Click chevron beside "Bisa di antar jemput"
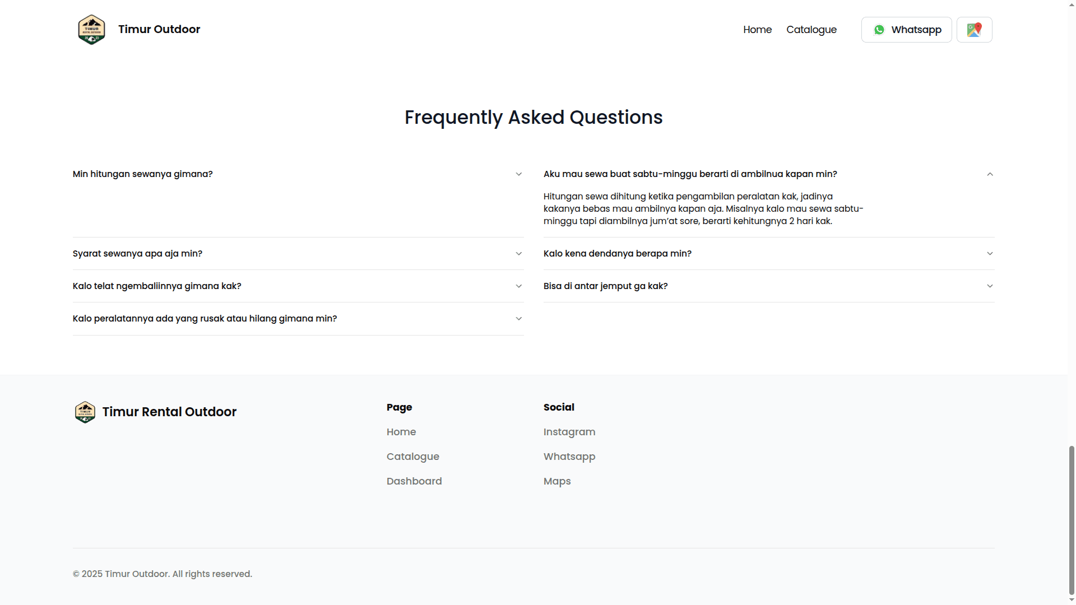Image resolution: width=1076 pixels, height=605 pixels. 990,286
